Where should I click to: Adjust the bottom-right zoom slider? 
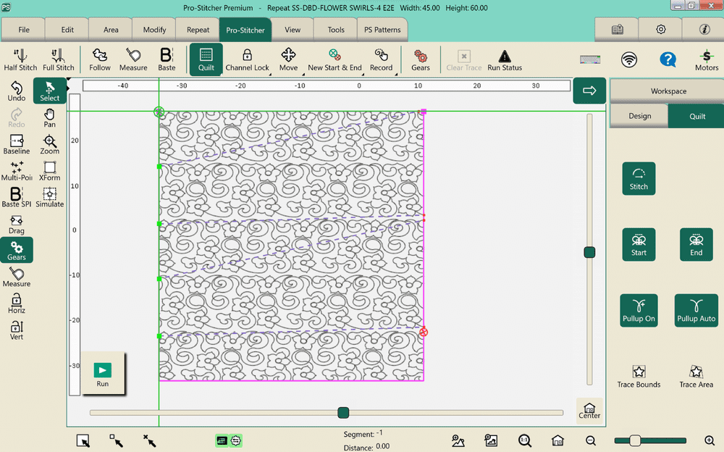[636, 439]
